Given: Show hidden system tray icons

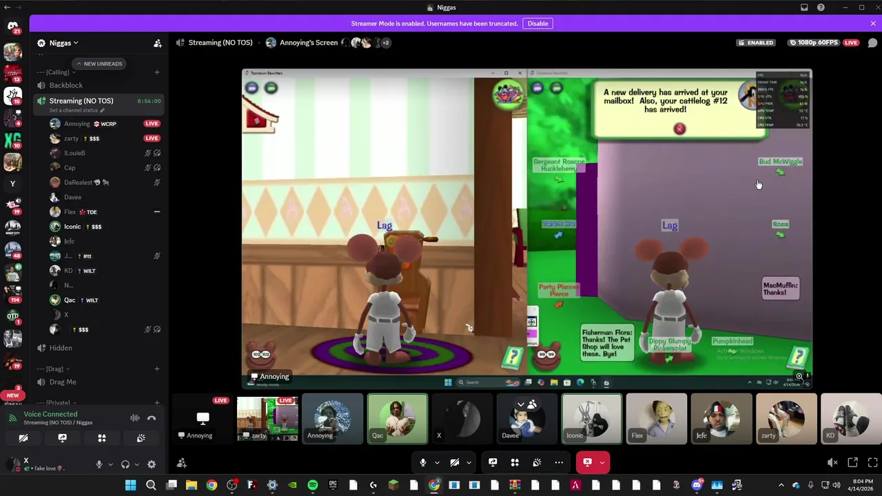Looking at the screenshot, I should point(781,486).
